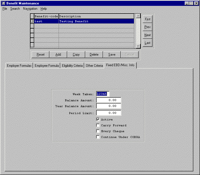Click the Add button
Viewport: 200px width, 175px height.
(x=58, y=55)
